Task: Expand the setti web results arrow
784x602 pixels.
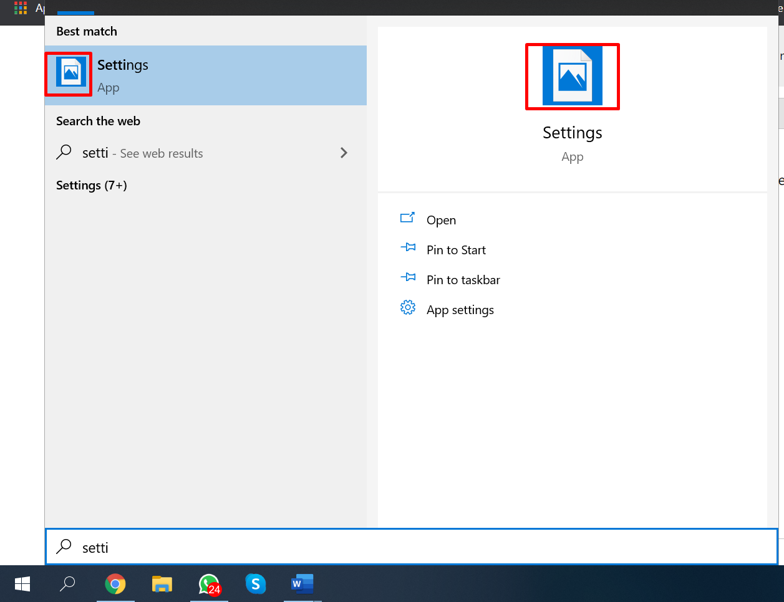Action: click(x=344, y=153)
